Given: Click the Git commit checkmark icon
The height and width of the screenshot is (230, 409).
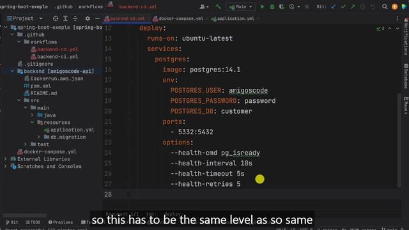Looking at the screenshot, I should point(343,7).
